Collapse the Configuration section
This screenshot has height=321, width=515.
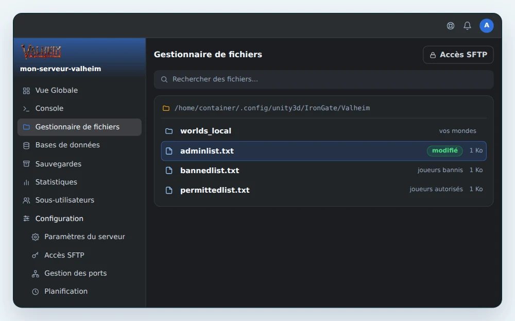point(79,218)
